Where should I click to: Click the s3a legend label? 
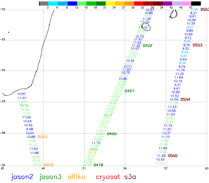pyautogui.click(x=130, y=177)
